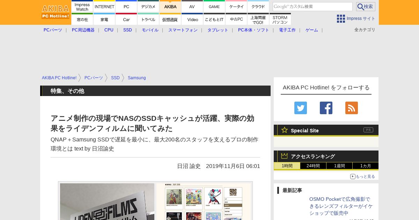Viewport: 419px width, 220px height.
Task: Click the Impress site grid icon
Action: click(341, 19)
